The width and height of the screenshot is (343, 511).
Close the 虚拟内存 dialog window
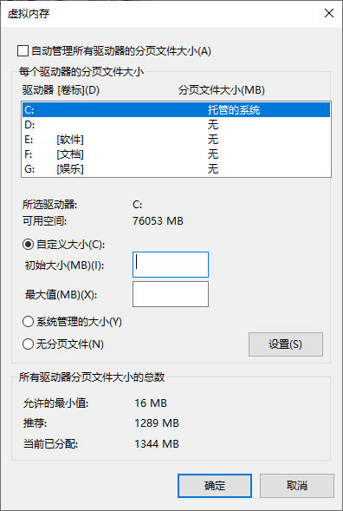click(x=329, y=13)
